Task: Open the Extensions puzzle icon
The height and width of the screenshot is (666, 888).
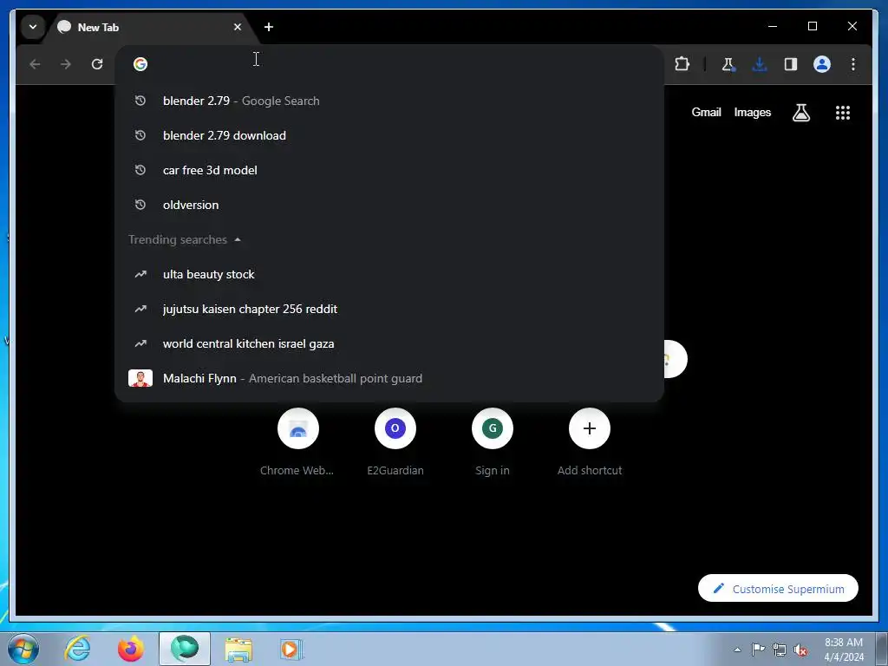Action: [x=682, y=64]
